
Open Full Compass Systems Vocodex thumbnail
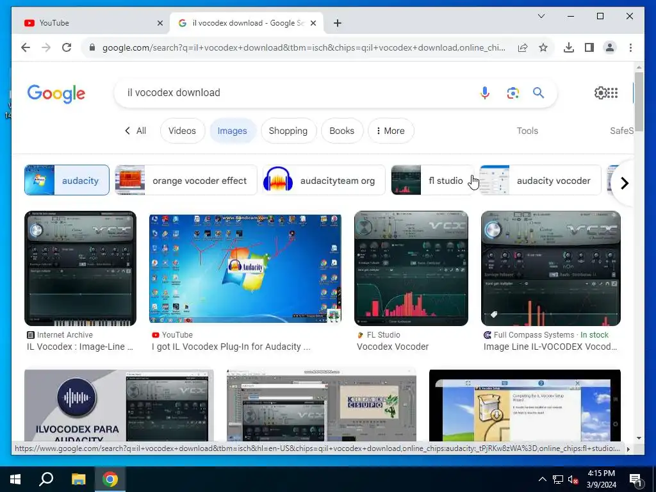click(550, 268)
